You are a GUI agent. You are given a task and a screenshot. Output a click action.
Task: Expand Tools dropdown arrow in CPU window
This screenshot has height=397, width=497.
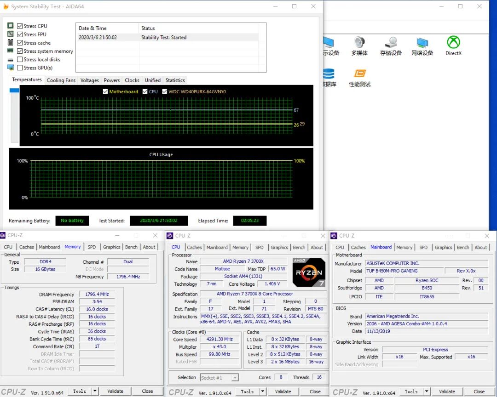(x=262, y=391)
